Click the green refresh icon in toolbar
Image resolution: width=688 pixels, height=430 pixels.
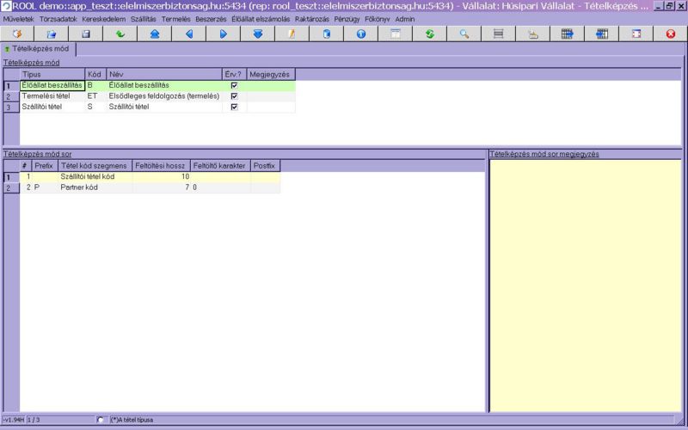tap(429, 34)
